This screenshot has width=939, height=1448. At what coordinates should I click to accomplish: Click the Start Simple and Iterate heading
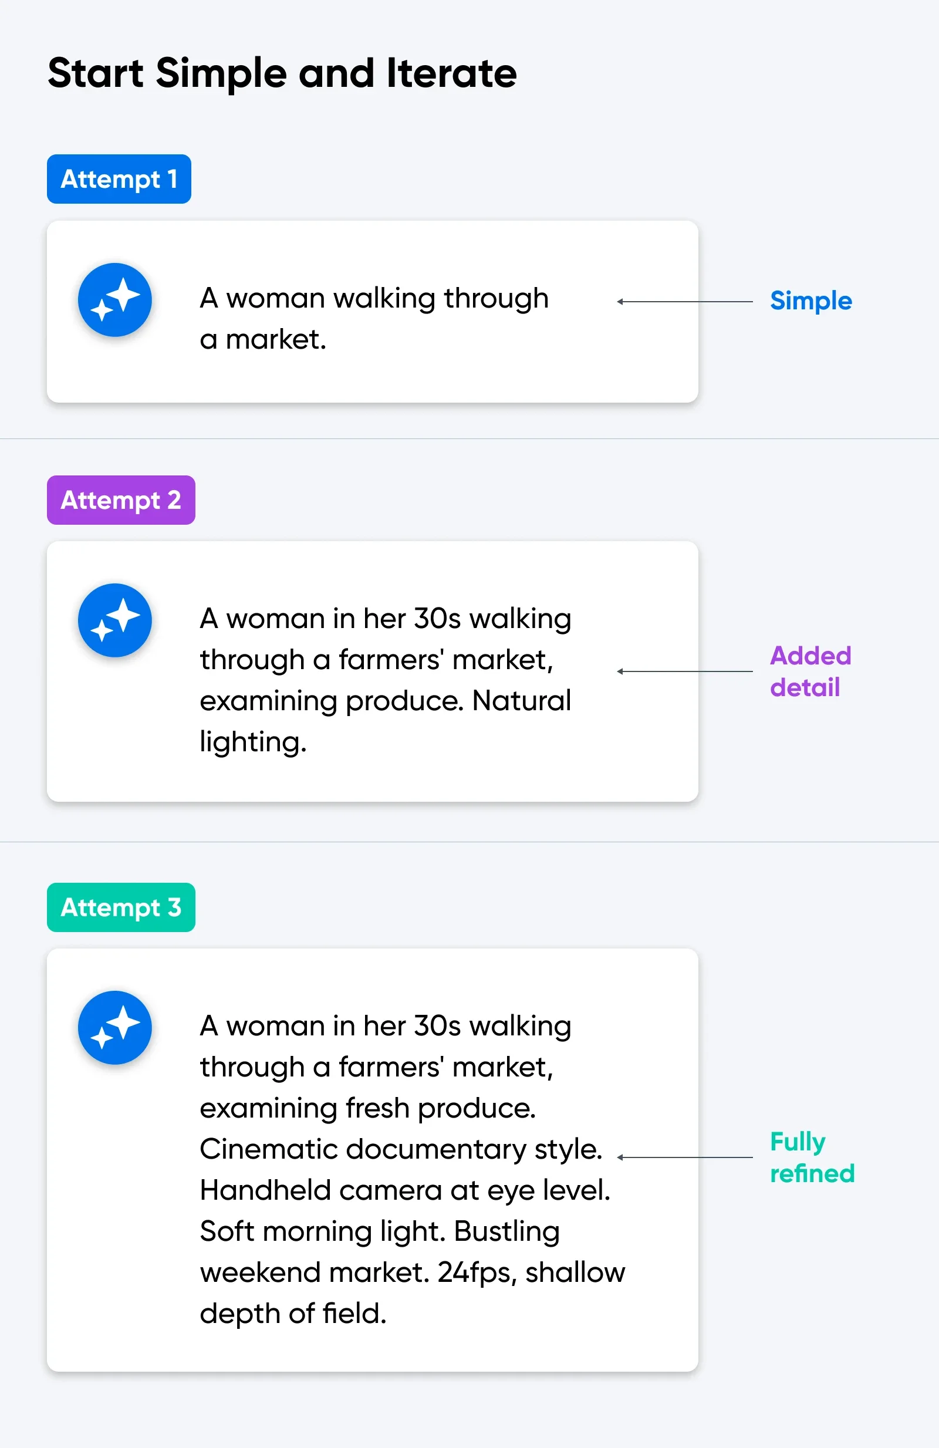click(x=282, y=73)
